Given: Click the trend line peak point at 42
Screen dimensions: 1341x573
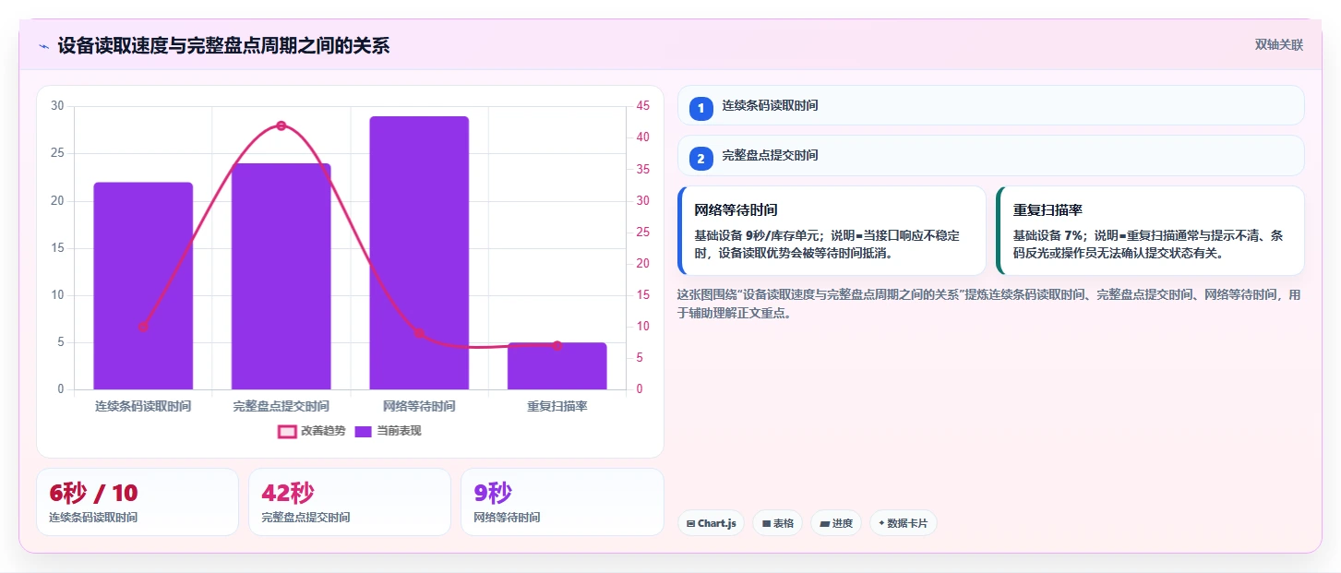Looking at the screenshot, I should (281, 125).
